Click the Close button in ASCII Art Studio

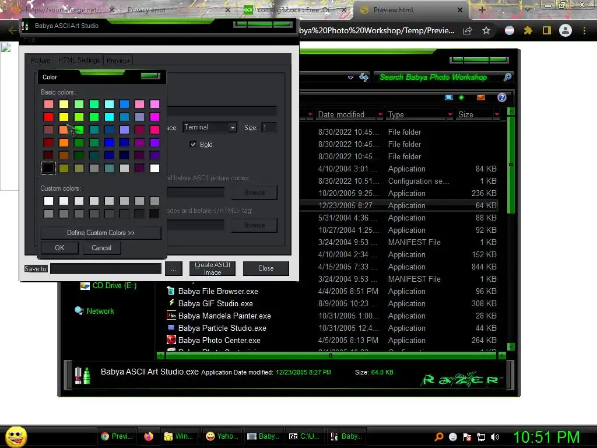pyautogui.click(x=266, y=268)
